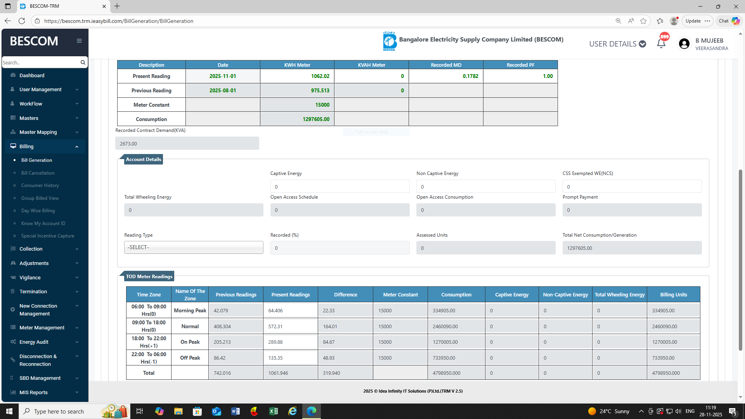The image size is (745, 419).
Task: Click the Captive Energy input field
Action: coord(340,187)
